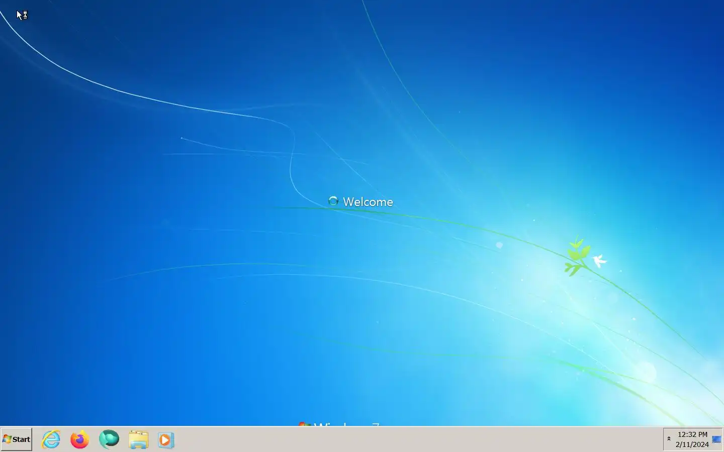724x452 pixels.
Task: Launch Windows Media Player from taskbar
Action: point(166,440)
